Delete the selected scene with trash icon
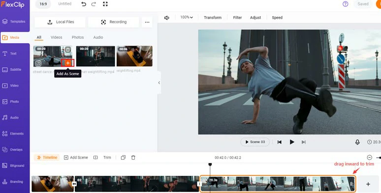The image size is (381, 193). point(133,158)
